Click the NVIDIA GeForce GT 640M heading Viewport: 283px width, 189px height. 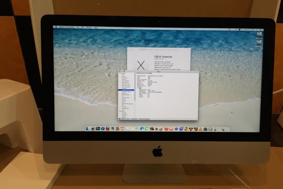(x=144, y=73)
